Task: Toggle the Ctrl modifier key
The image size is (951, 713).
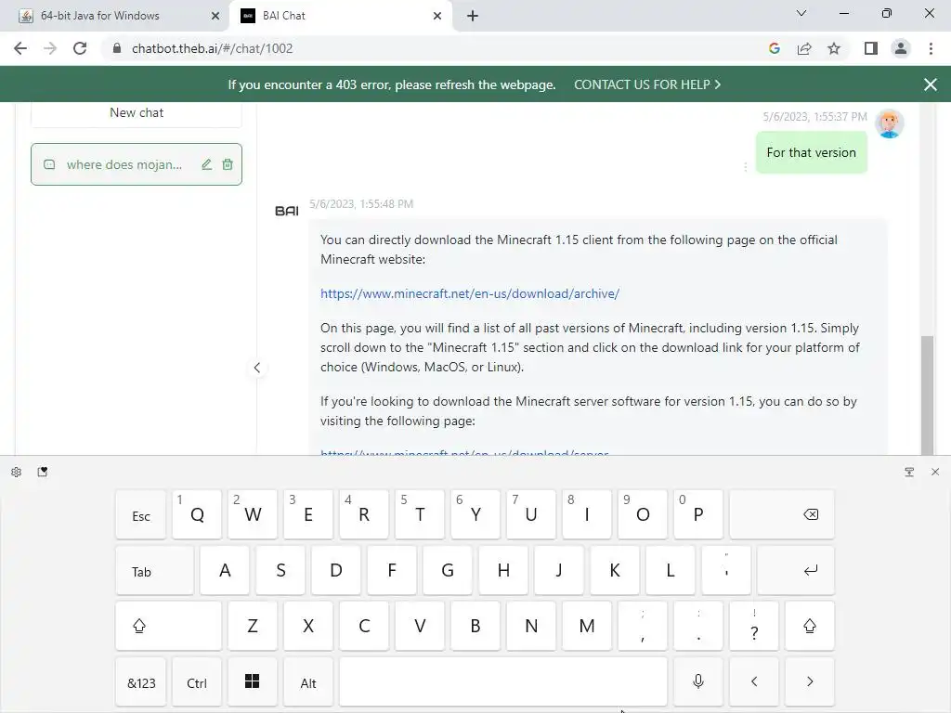Action: [x=197, y=681]
